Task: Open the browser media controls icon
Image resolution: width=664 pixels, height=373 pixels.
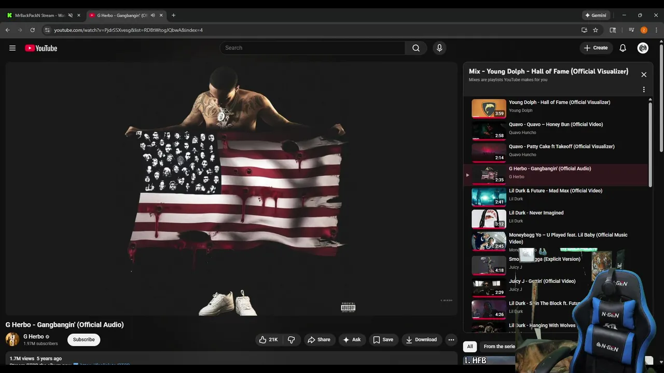Action: [x=631, y=30]
